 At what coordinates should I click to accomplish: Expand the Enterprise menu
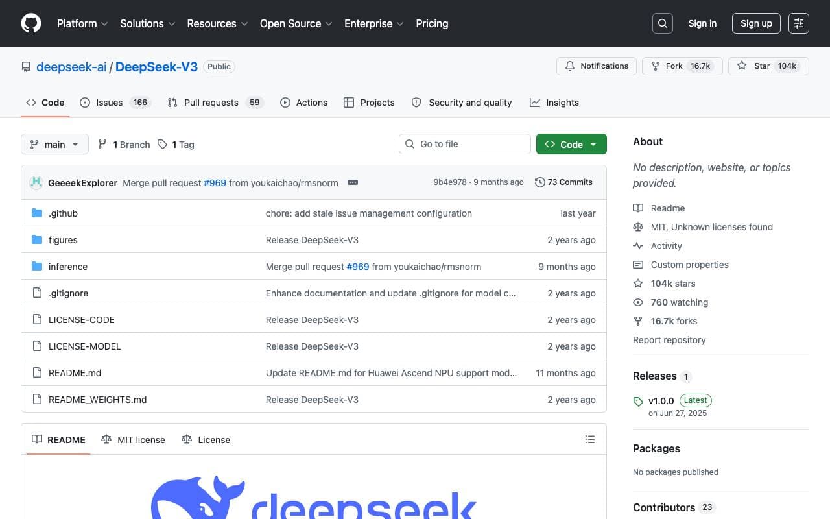[374, 23]
